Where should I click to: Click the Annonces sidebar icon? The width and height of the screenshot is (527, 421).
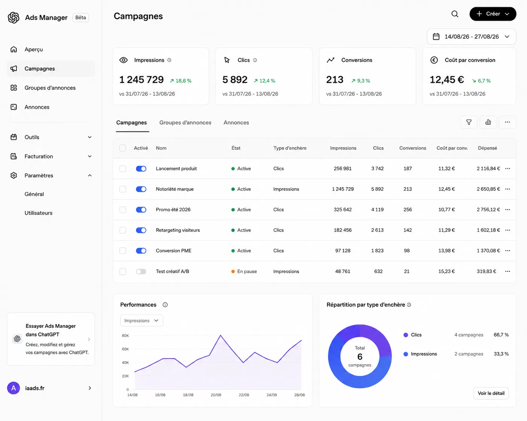14,107
